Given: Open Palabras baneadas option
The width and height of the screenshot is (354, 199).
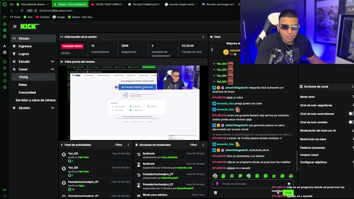Looking at the screenshot, I should 313,148.
